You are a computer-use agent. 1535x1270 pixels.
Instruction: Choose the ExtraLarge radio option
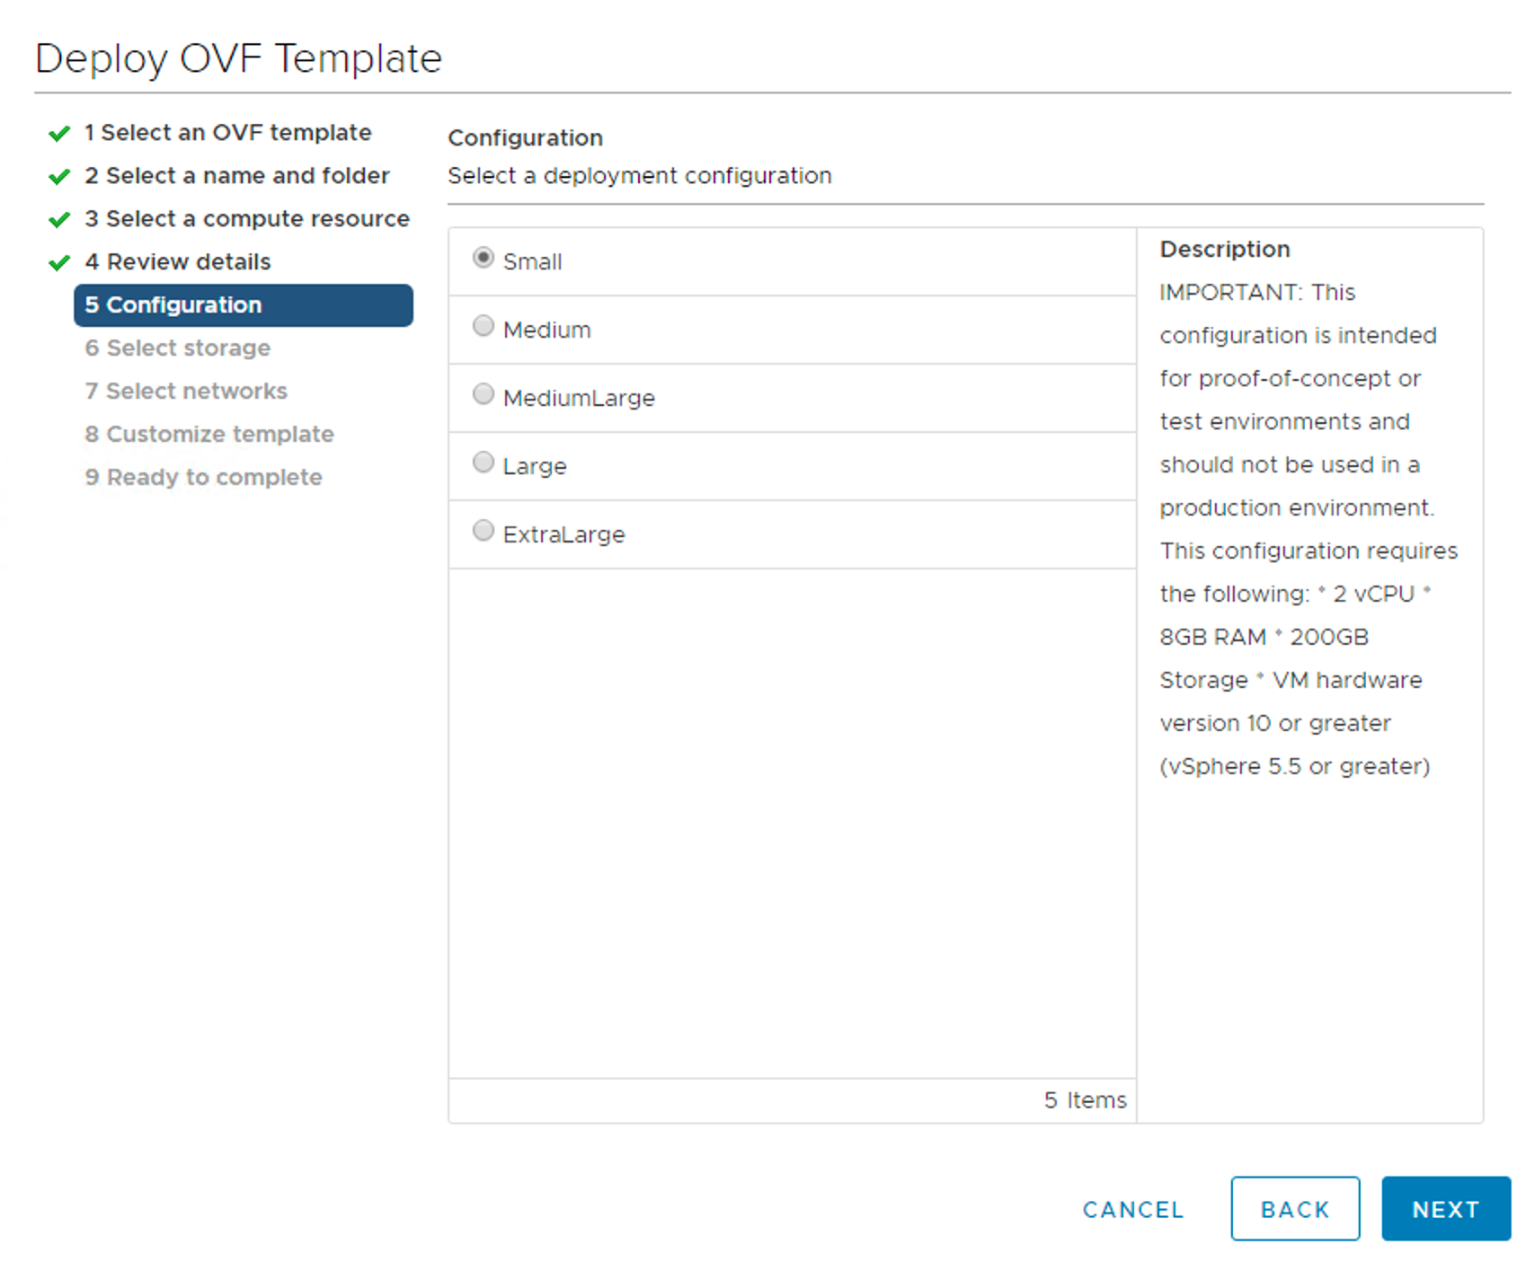click(x=484, y=531)
